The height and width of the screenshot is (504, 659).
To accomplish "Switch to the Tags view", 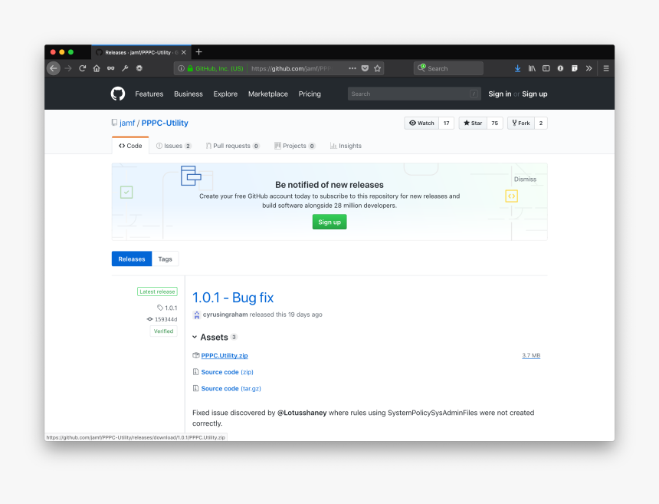I will tap(166, 259).
